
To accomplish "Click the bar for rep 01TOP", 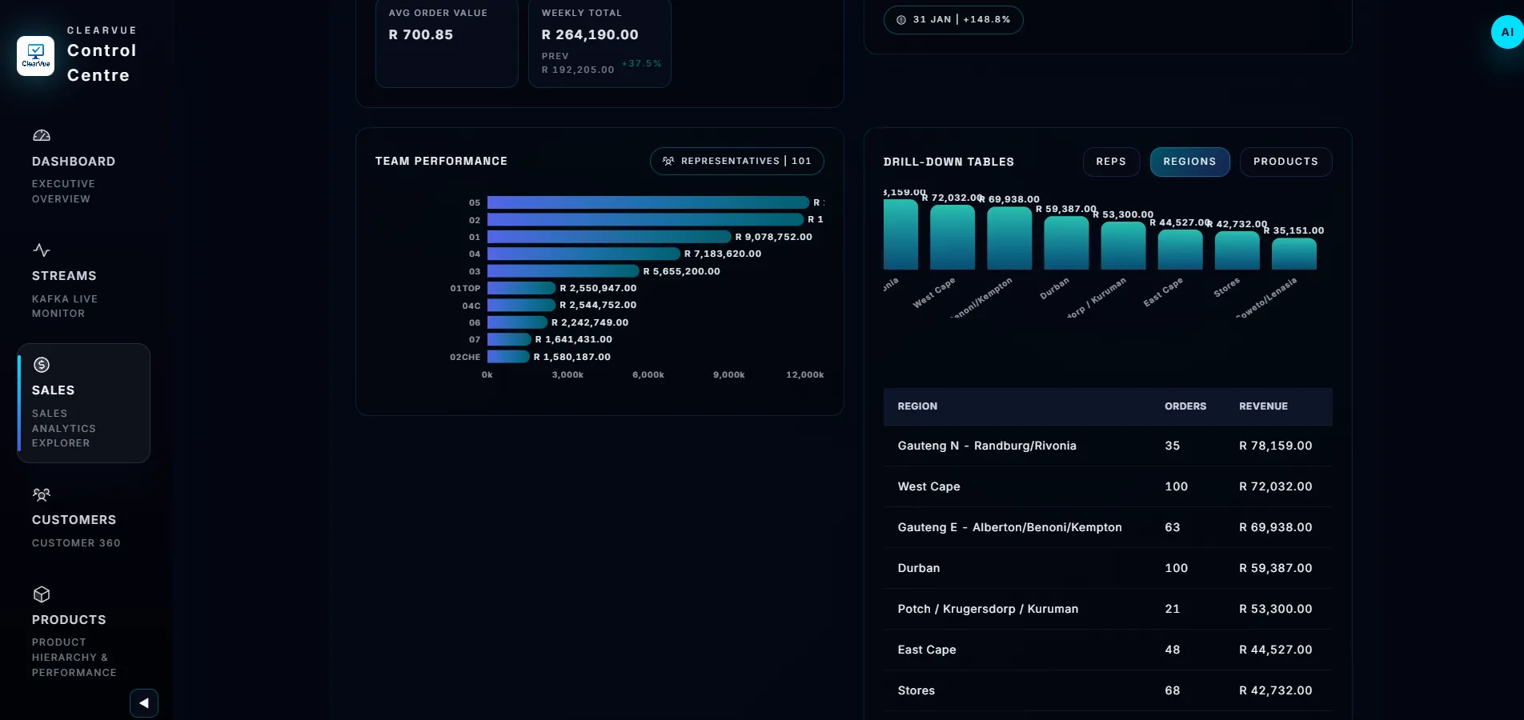I will 521,288.
